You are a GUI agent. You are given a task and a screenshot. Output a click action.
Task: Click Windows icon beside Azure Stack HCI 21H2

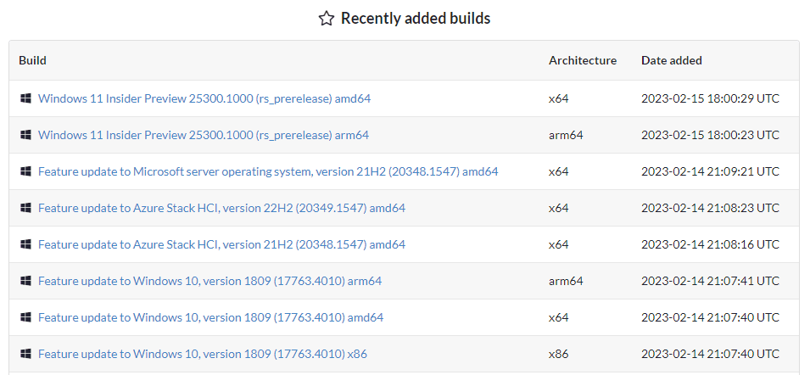pos(25,243)
